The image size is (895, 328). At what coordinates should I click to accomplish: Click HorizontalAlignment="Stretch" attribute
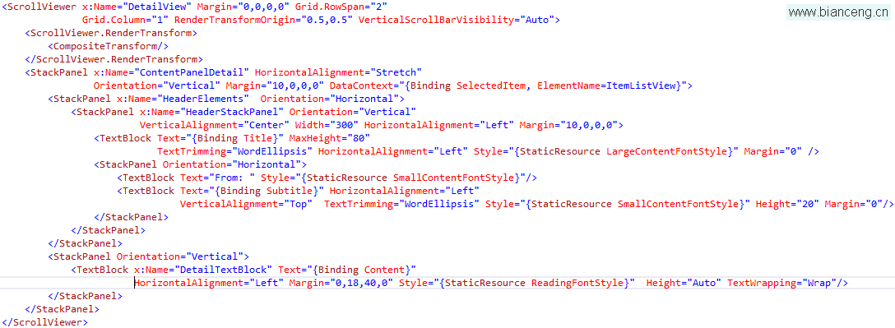pos(338,72)
